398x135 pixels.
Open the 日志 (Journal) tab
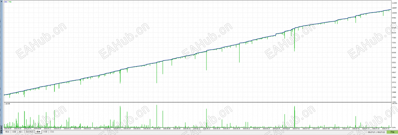click(x=52, y=132)
